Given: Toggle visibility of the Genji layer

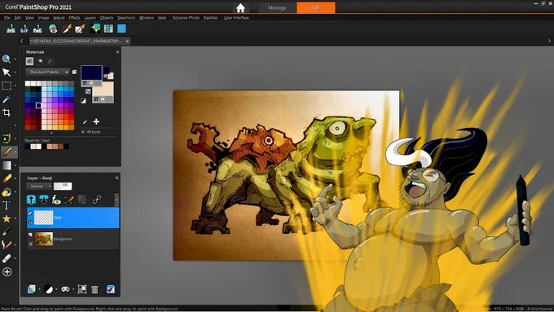Looking at the screenshot, I should click(30, 213).
